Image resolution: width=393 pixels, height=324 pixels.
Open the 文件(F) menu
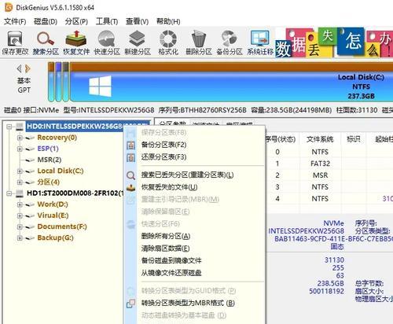pyautogui.click(x=15, y=21)
